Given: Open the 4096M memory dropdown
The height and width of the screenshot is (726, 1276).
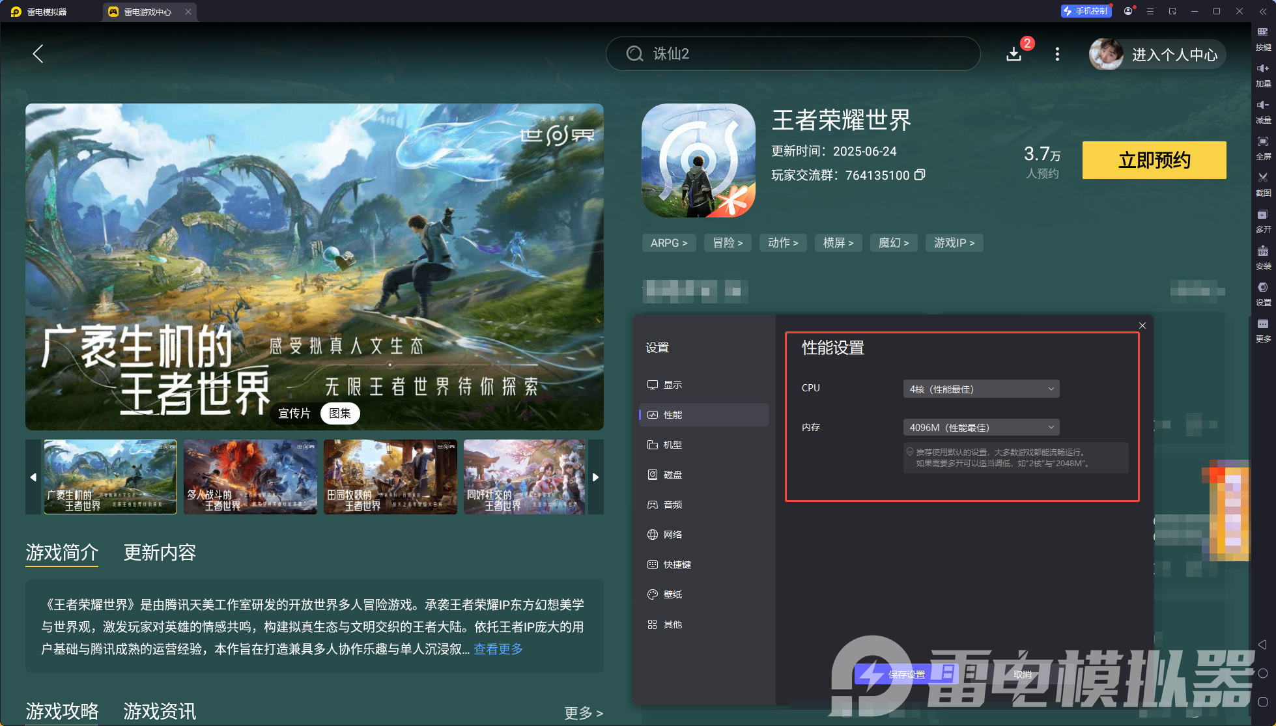Looking at the screenshot, I should (980, 427).
